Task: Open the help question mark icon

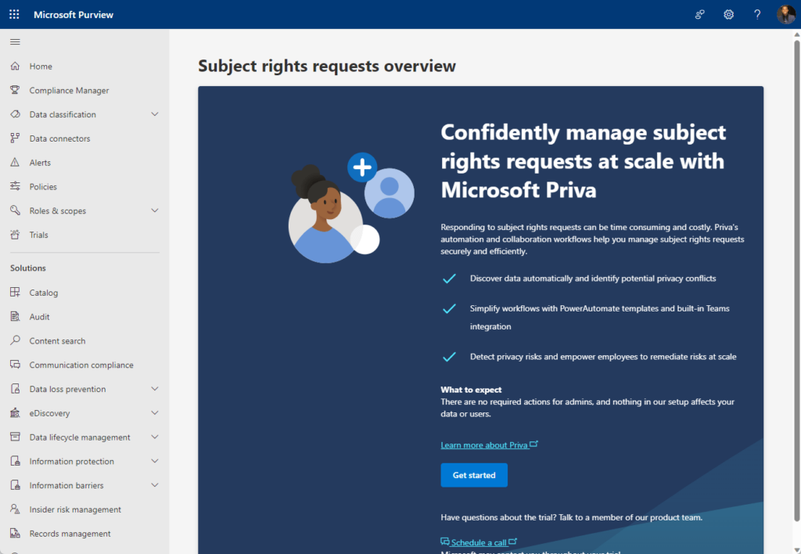Action: pos(757,14)
